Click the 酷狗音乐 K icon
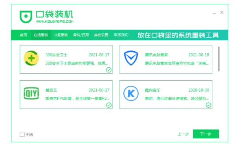Viewport: 242px width, 152px height. (x=131, y=93)
